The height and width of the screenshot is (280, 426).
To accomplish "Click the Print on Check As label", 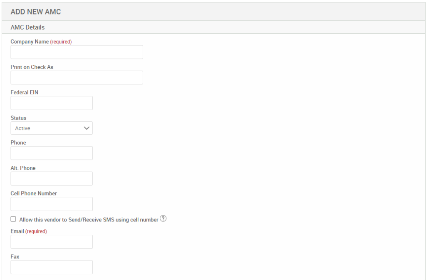I will click(x=32, y=67).
